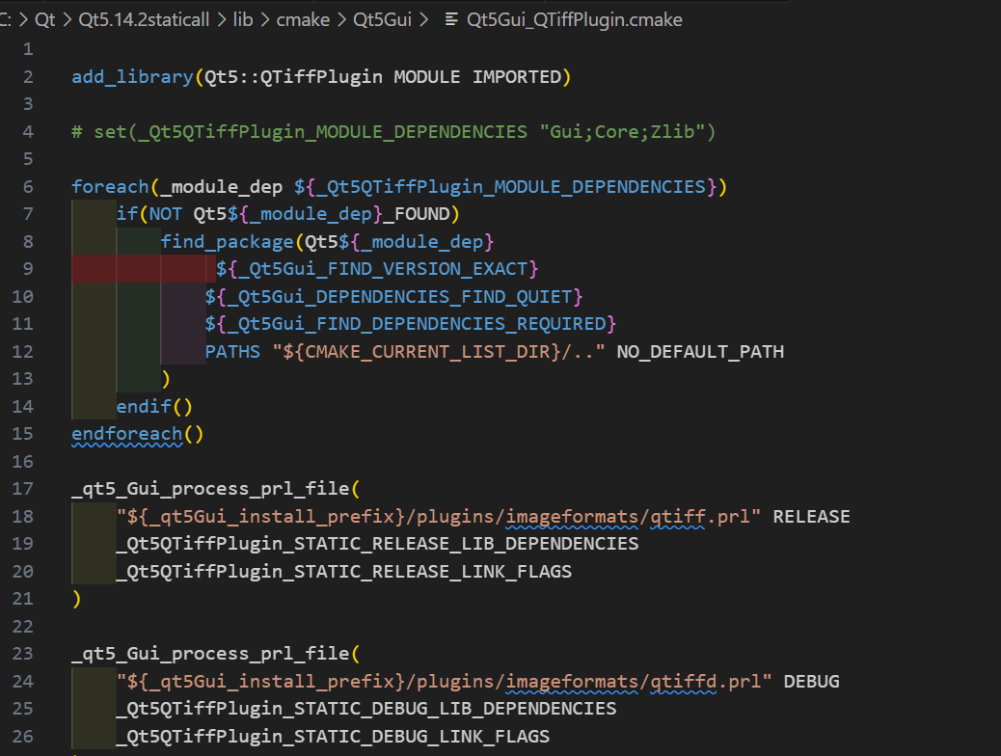1001x756 pixels.
Task: Expand the Qt5Gui folder breadcrumb
Action: tap(384, 20)
